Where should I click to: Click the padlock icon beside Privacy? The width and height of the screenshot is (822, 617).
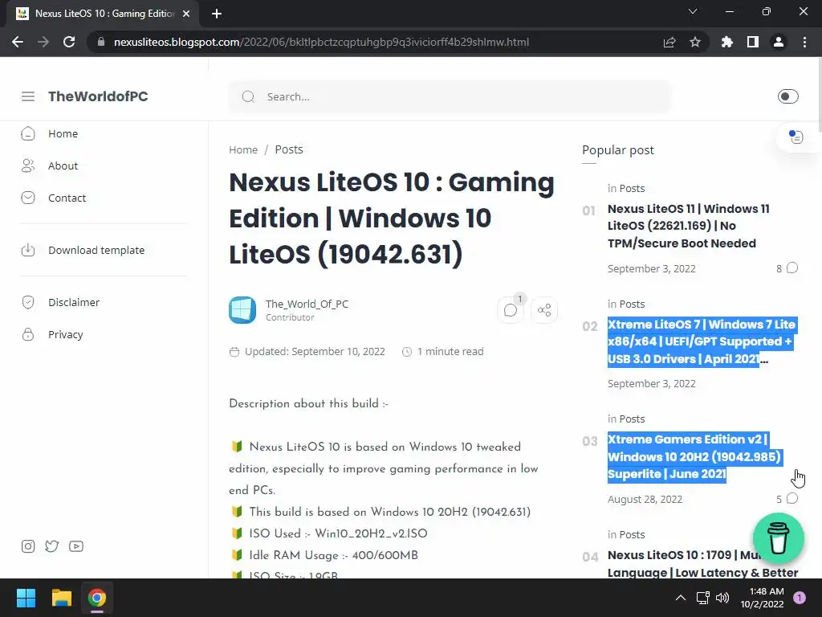(28, 334)
